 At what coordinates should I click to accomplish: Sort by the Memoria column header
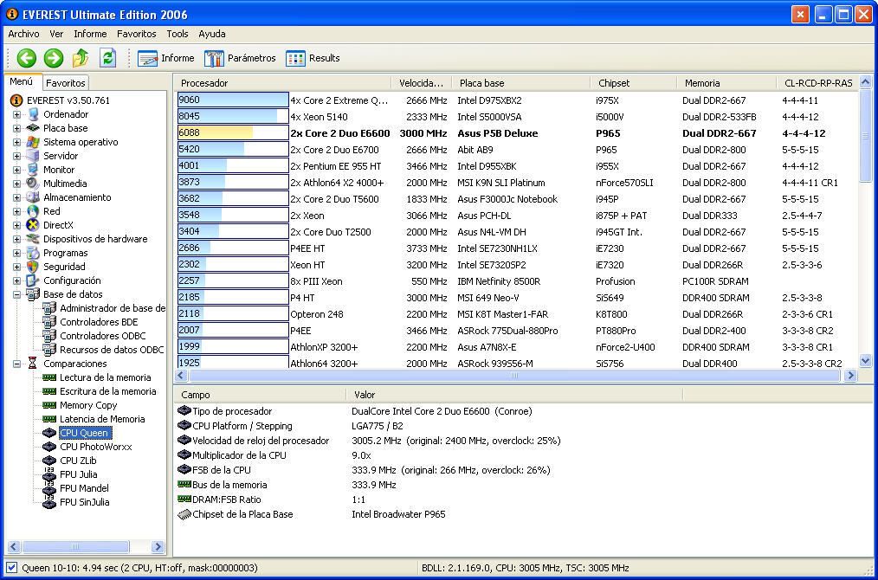(x=727, y=83)
